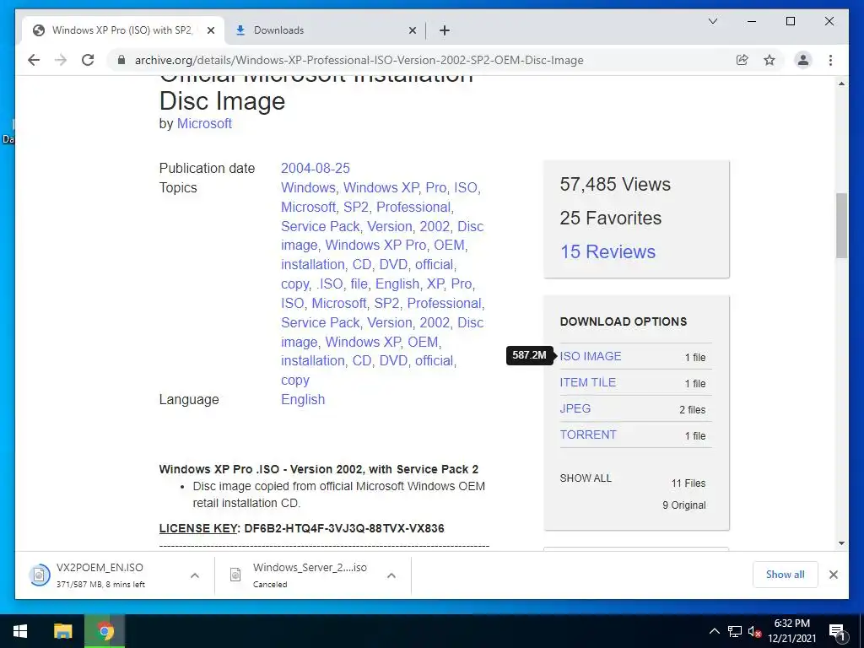Open the Windows Start menu

click(20, 631)
